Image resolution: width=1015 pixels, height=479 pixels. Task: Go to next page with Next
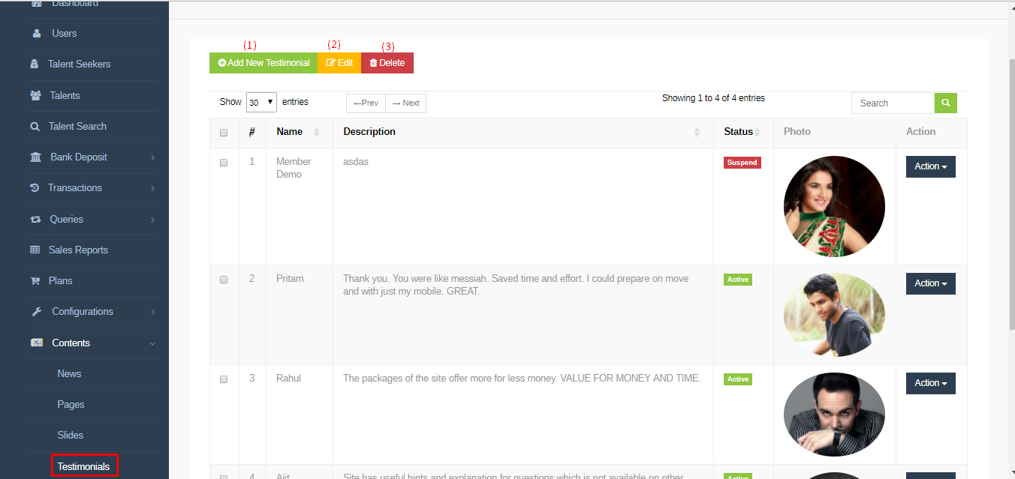[x=405, y=103]
